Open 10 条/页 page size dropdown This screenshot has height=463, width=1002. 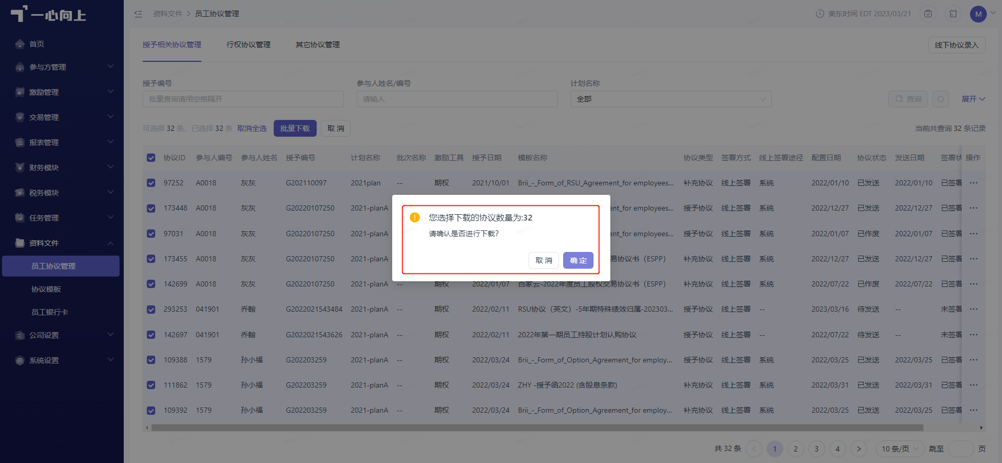pyautogui.click(x=900, y=449)
